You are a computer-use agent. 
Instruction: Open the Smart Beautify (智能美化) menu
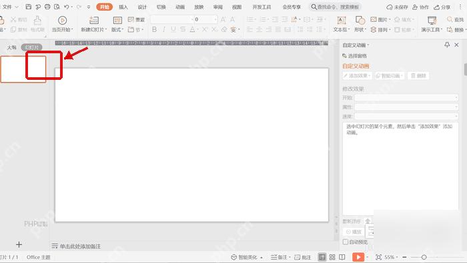point(247,258)
